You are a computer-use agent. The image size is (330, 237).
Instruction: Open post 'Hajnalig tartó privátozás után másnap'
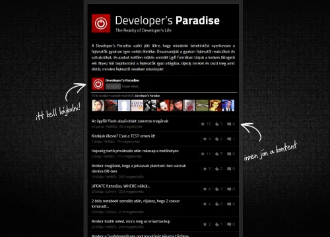pos(135,151)
